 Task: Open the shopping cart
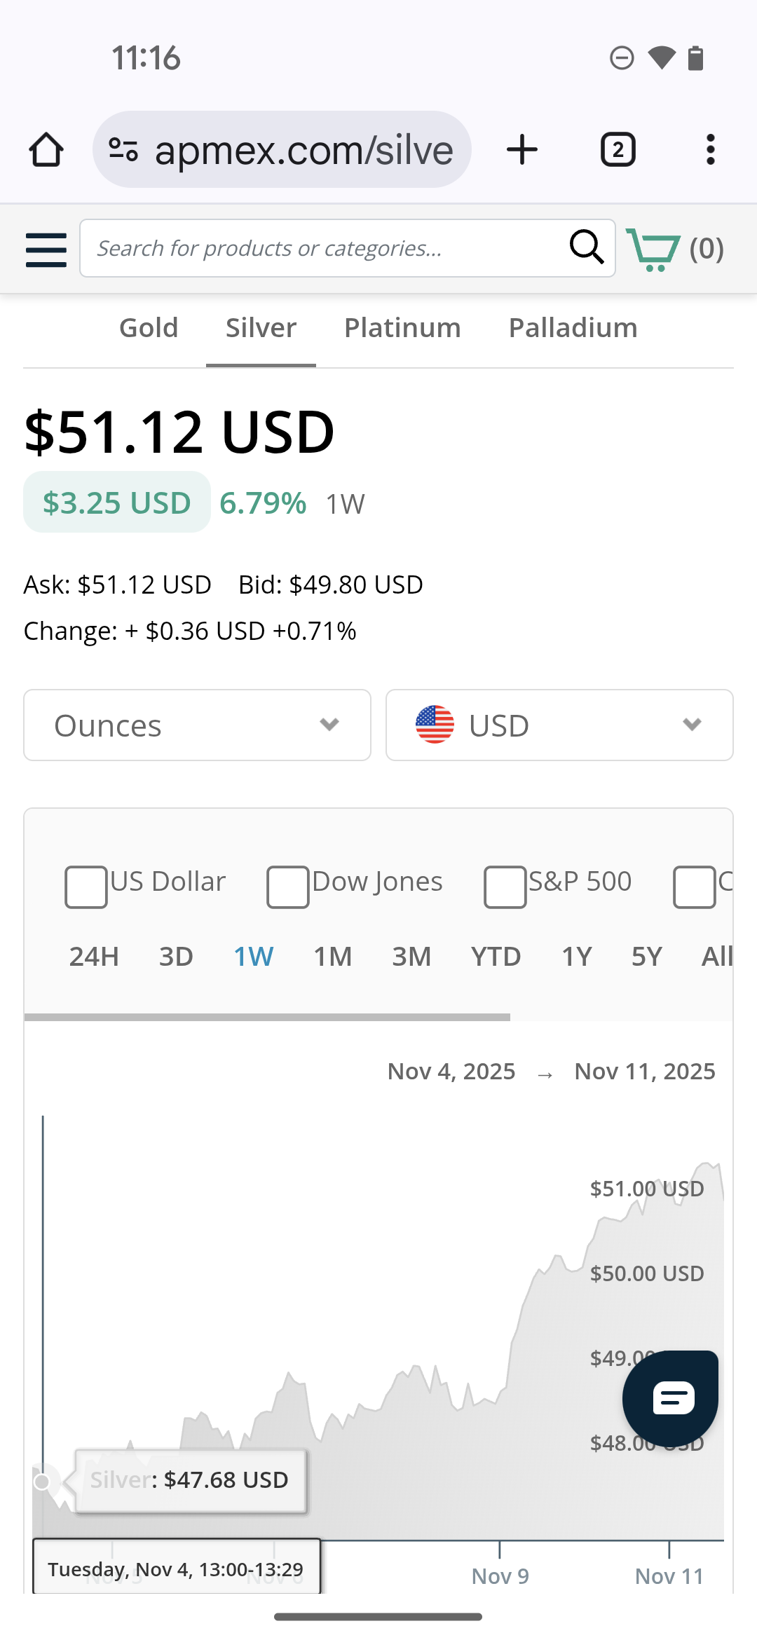(x=653, y=249)
